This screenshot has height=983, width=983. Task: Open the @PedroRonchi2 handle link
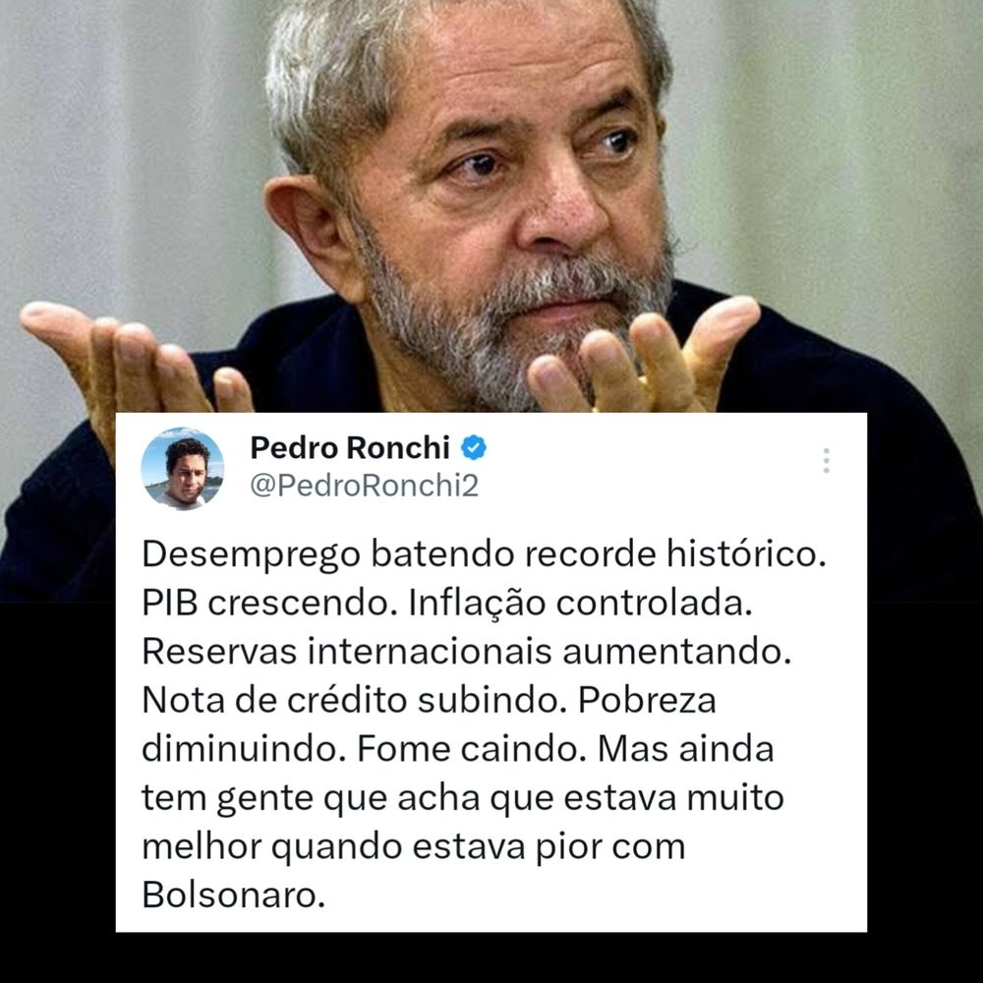[365, 486]
